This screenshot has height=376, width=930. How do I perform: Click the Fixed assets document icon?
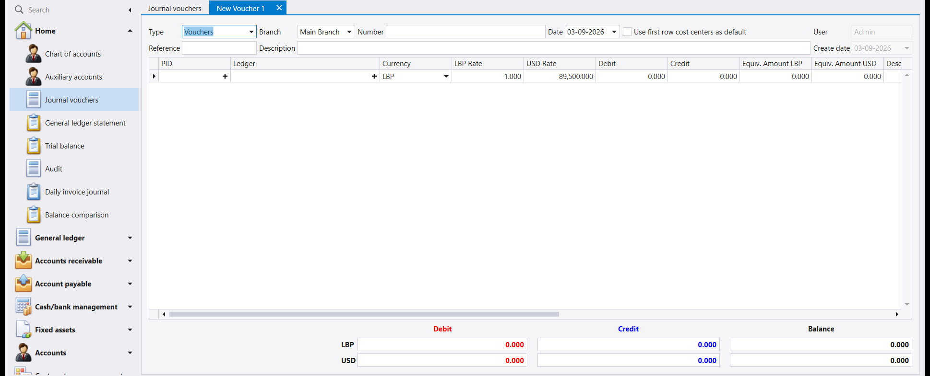pos(23,330)
